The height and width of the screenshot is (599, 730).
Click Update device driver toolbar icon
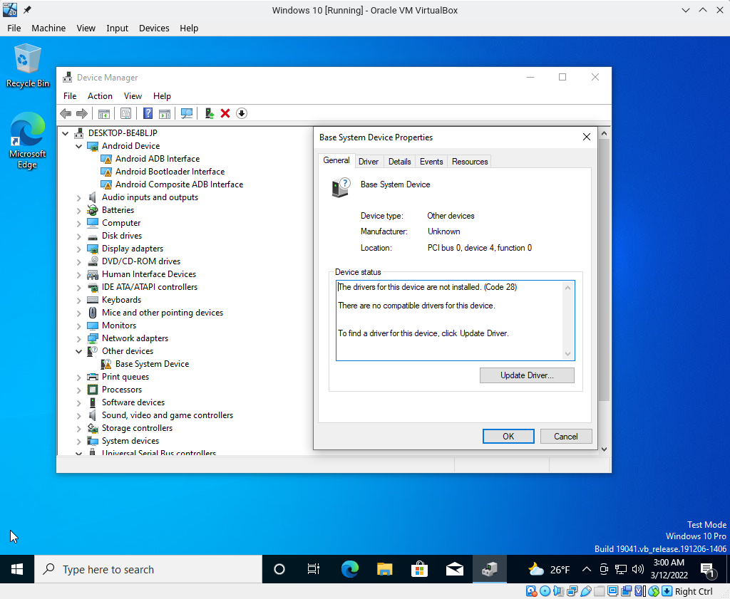(209, 113)
